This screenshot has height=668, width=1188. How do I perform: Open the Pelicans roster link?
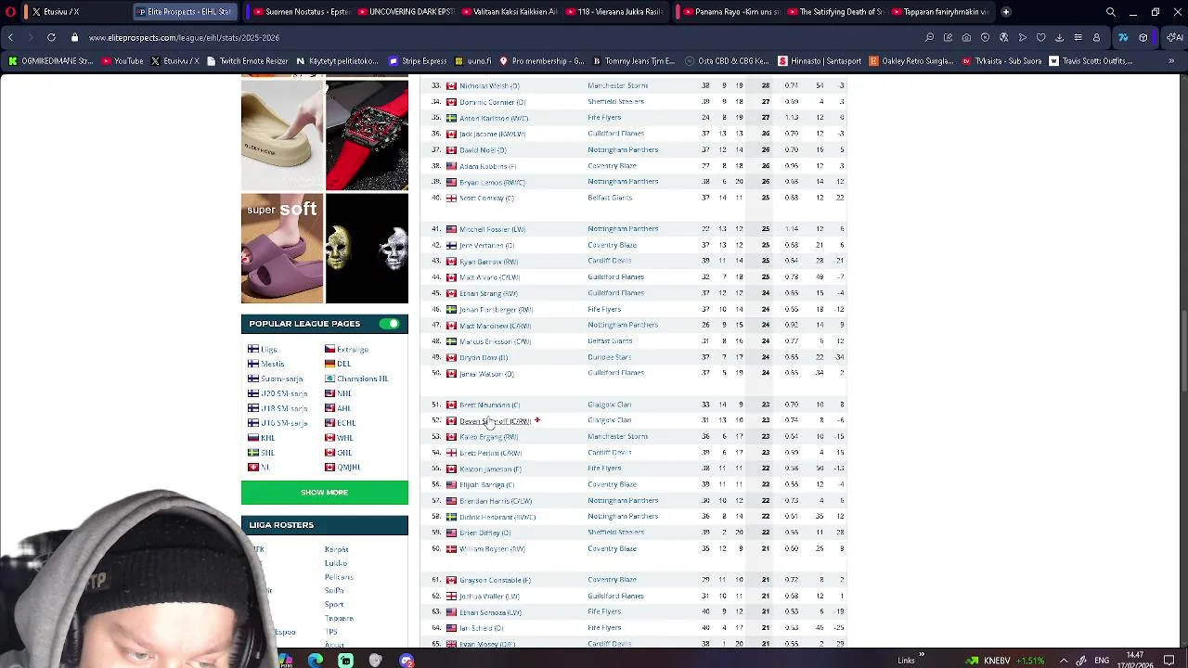pyautogui.click(x=339, y=577)
